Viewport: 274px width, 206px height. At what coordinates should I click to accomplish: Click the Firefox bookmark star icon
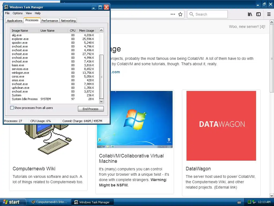click(x=180, y=14)
